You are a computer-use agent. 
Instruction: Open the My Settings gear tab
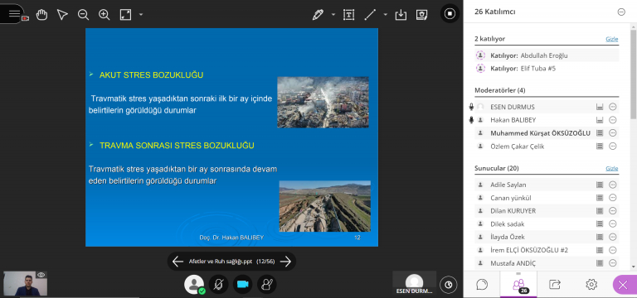click(591, 284)
